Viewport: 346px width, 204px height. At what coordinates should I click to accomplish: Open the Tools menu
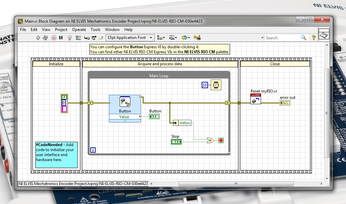(96, 30)
